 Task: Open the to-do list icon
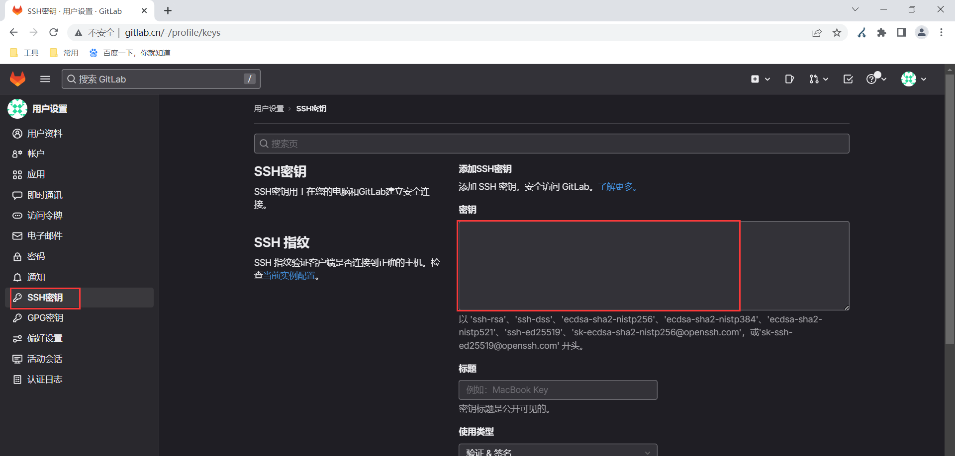[x=848, y=79]
